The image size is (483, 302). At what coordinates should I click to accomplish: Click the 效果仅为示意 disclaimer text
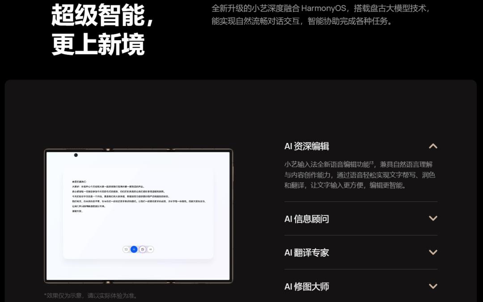click(x=91, y=295)
